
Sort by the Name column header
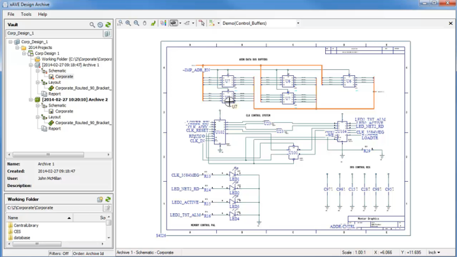[39, 218]
